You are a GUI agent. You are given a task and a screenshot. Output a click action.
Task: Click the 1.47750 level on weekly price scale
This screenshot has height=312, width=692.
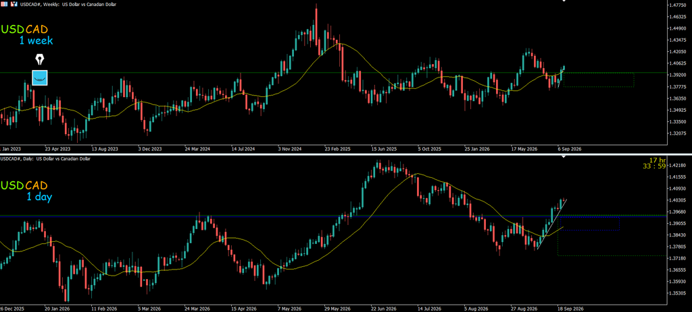coord(678,5)
